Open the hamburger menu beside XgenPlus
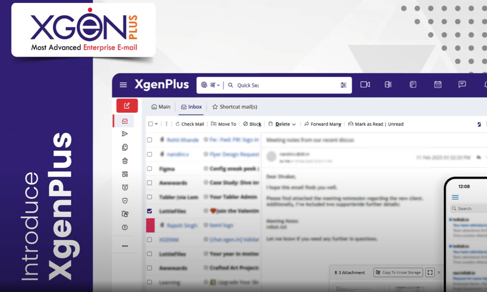487x292 pixels. coord(123,85)
